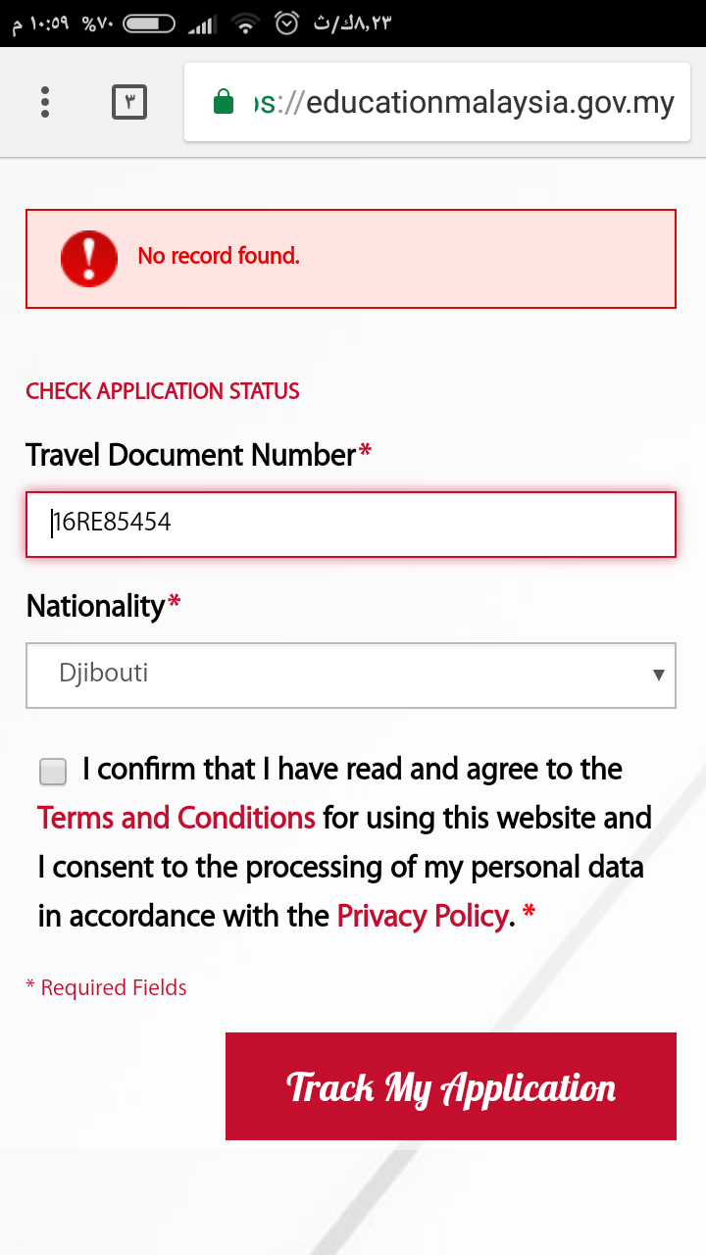Screen dimensions: 706x1255
Task: Click the Track My Application button
Action: (x=451, y=1086)
